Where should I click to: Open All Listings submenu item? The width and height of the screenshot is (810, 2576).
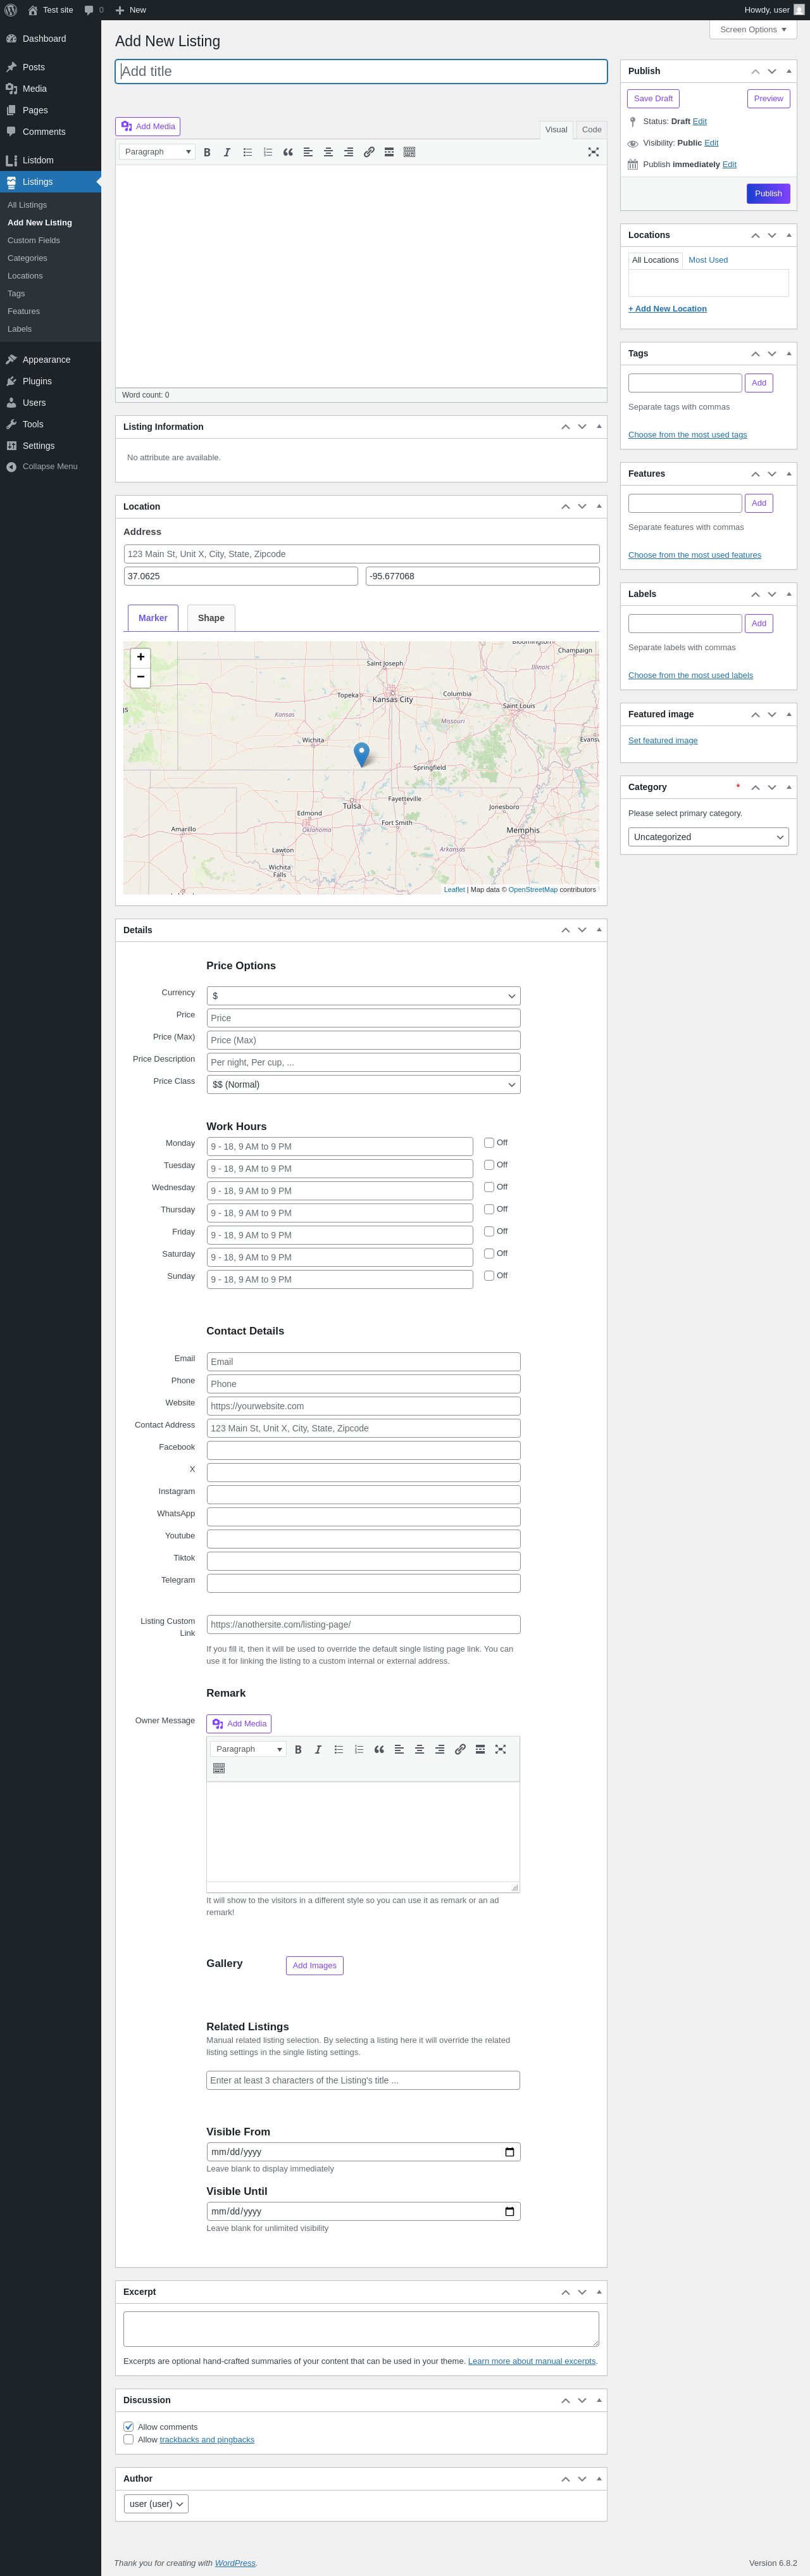tap(27, 205)
